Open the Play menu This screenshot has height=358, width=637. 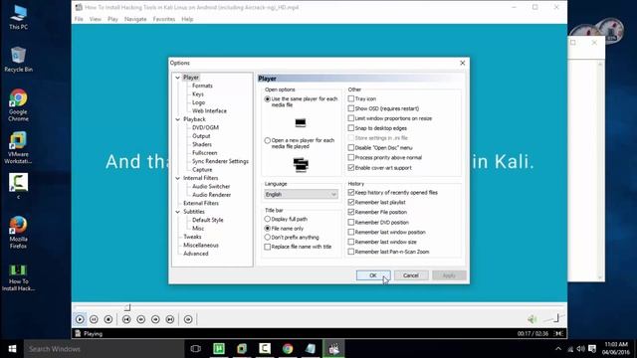click(x=112, y=19)
